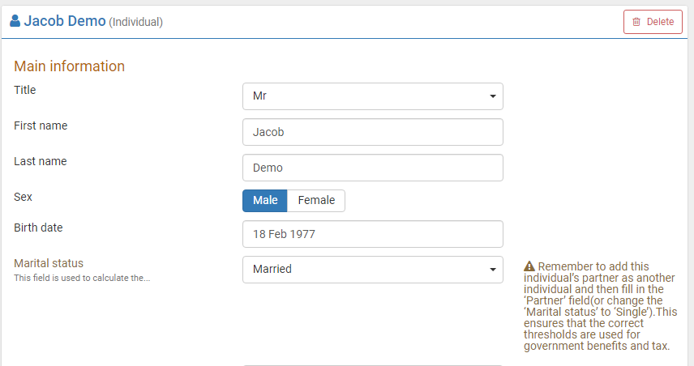Click the '(Individual)' type text in header
This screenshot has height=366, width=694.
coord(136,23)
